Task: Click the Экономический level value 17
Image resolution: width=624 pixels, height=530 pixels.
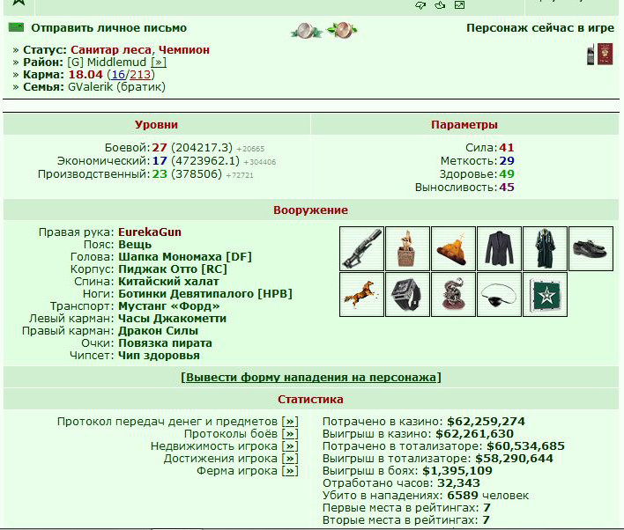Action: (160, 160)
